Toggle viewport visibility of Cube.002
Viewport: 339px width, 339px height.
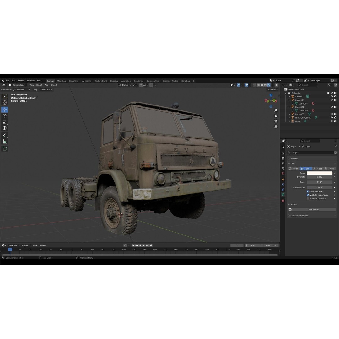coord(332,107)
